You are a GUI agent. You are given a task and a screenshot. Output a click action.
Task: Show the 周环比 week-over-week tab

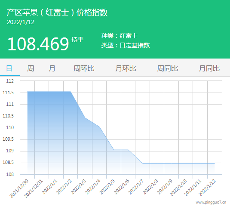point(84,68)
